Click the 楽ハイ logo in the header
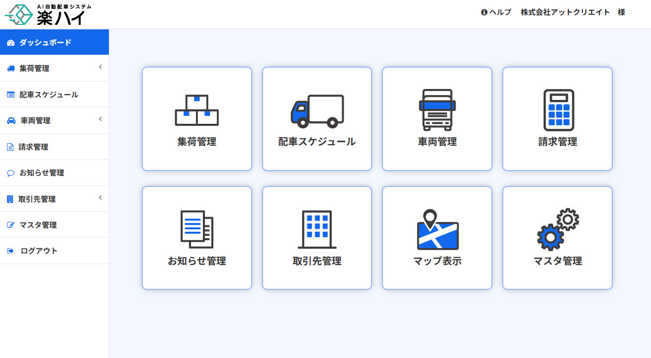Viewport: 651px width, 358px height. point(48,14)
